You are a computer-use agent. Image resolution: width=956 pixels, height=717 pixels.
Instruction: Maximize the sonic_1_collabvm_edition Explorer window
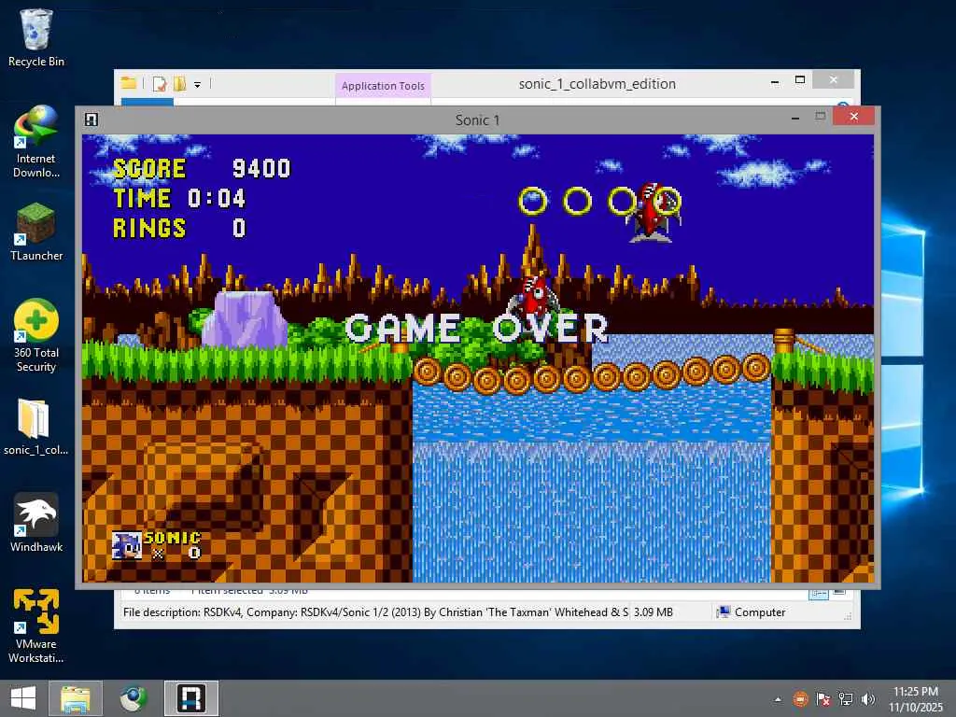[800, 80]
